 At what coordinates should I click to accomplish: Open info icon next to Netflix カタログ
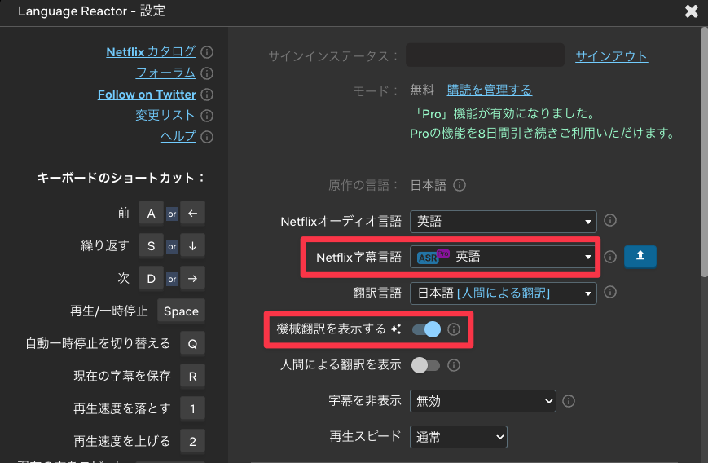207,52
